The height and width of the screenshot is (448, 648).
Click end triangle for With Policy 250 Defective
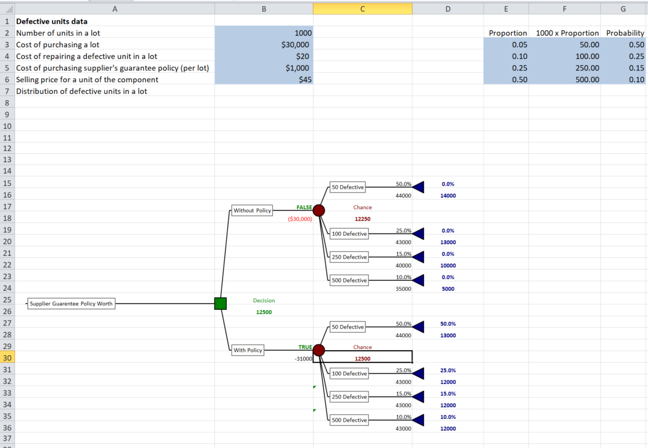418,397
